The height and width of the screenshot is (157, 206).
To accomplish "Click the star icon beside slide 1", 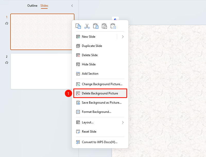I will pyautogui.click(x=7, y=23).
